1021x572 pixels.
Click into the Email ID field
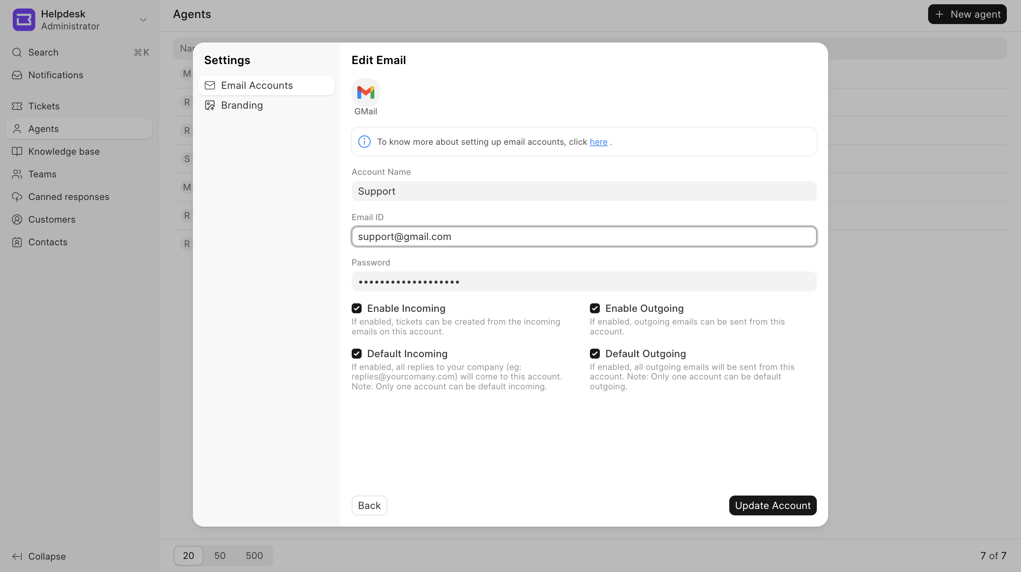tap(584, 236)
